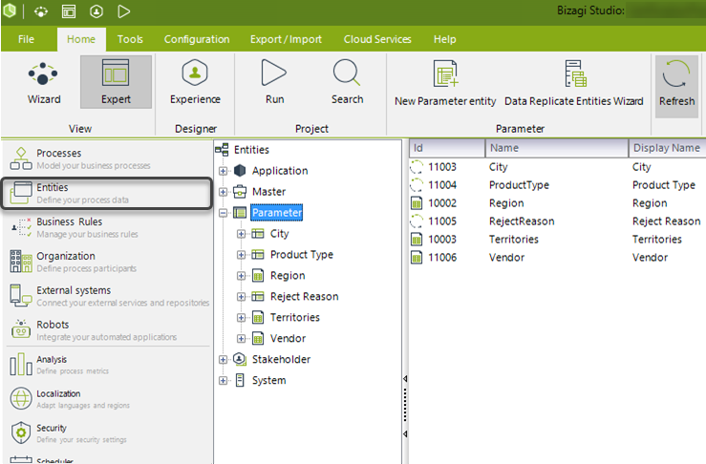706x464 pixels.
Task: Create a New Parameter entity
Action: pos(445,84)
